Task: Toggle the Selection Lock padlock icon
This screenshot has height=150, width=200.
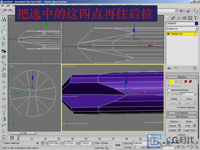Action: (37, 143)
